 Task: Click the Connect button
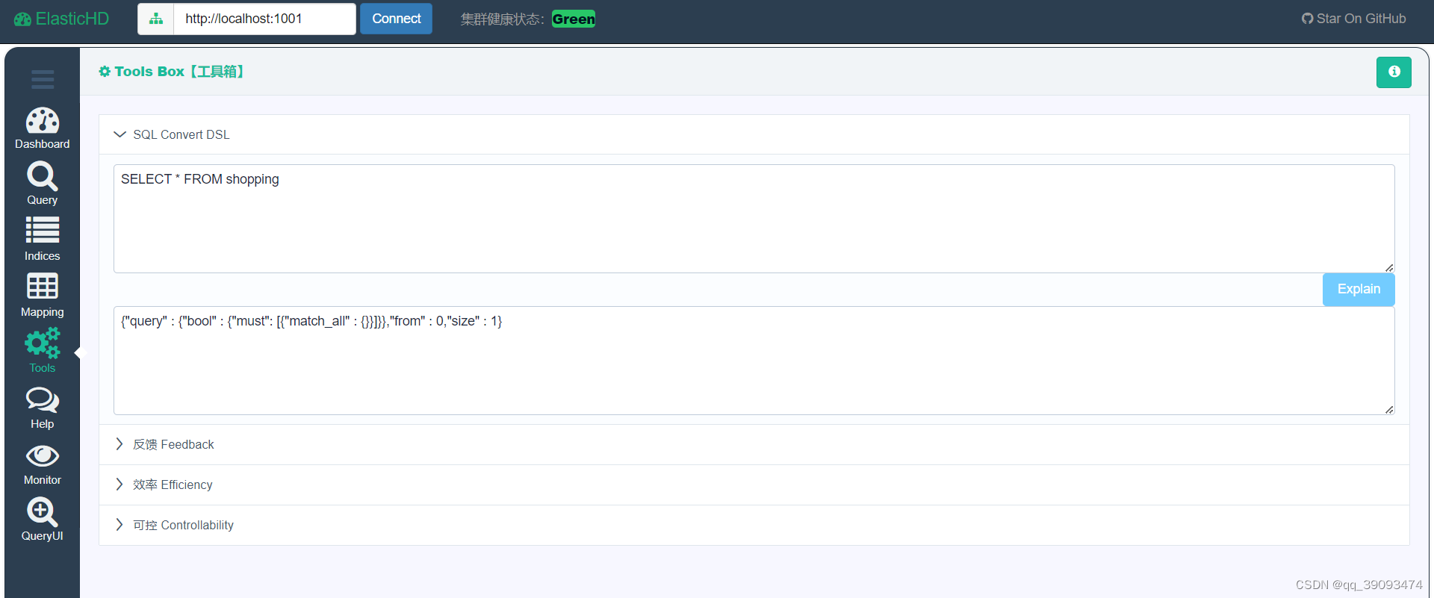coord(397,19)
